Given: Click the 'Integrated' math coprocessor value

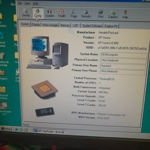Looking at the screenshot, I should (x=104, y=88).
